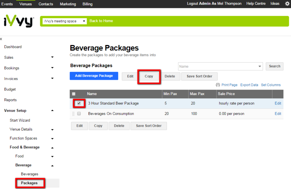This screenshot has width=291, height=189.
Task: Expand the Invoices sidebar section arrow
Action: point(52,78)
